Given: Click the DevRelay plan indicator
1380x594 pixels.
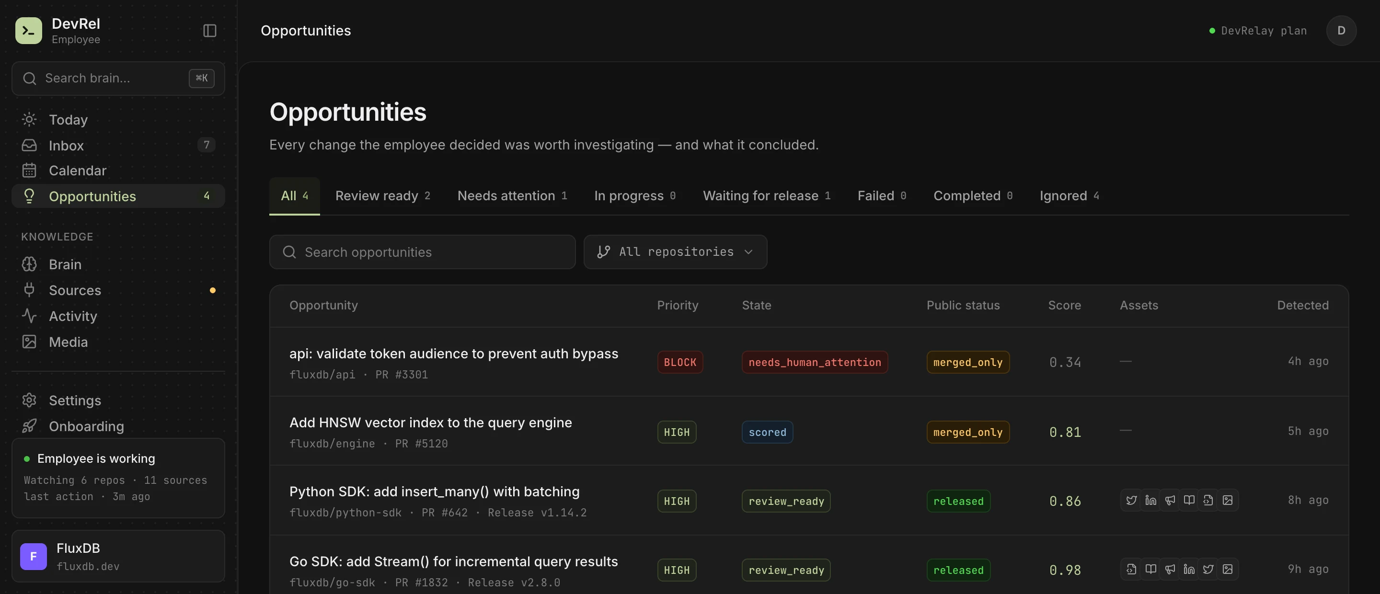Looking at the screenshot, I should pyautogui.click(x=1258, y=31).
